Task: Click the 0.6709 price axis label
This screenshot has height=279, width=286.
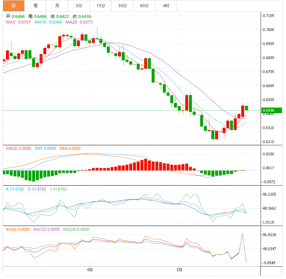Action: tap(268, 72)
